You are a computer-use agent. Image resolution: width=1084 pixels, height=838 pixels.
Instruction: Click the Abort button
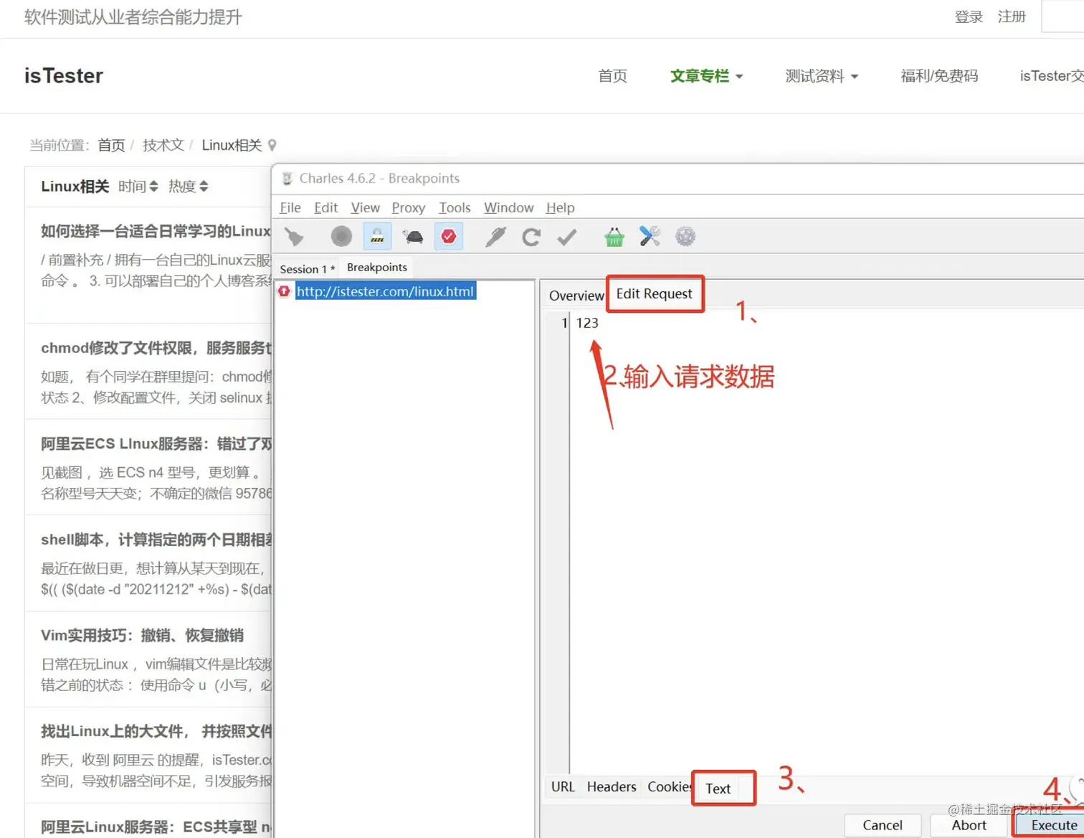coord(969,825)
